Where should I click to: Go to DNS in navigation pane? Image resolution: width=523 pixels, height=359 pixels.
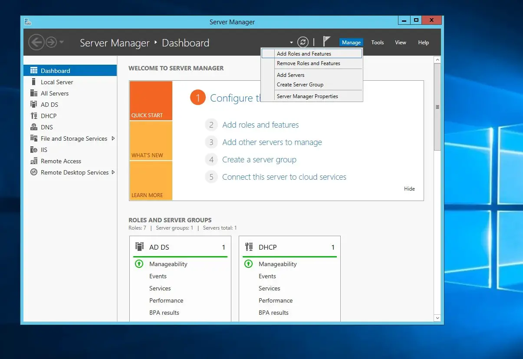47,127
